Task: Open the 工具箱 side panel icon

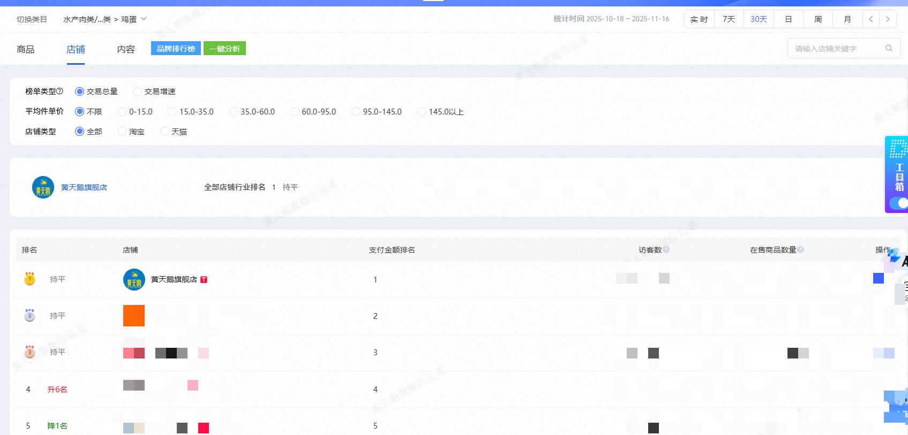Action: (x=898, y=149)
